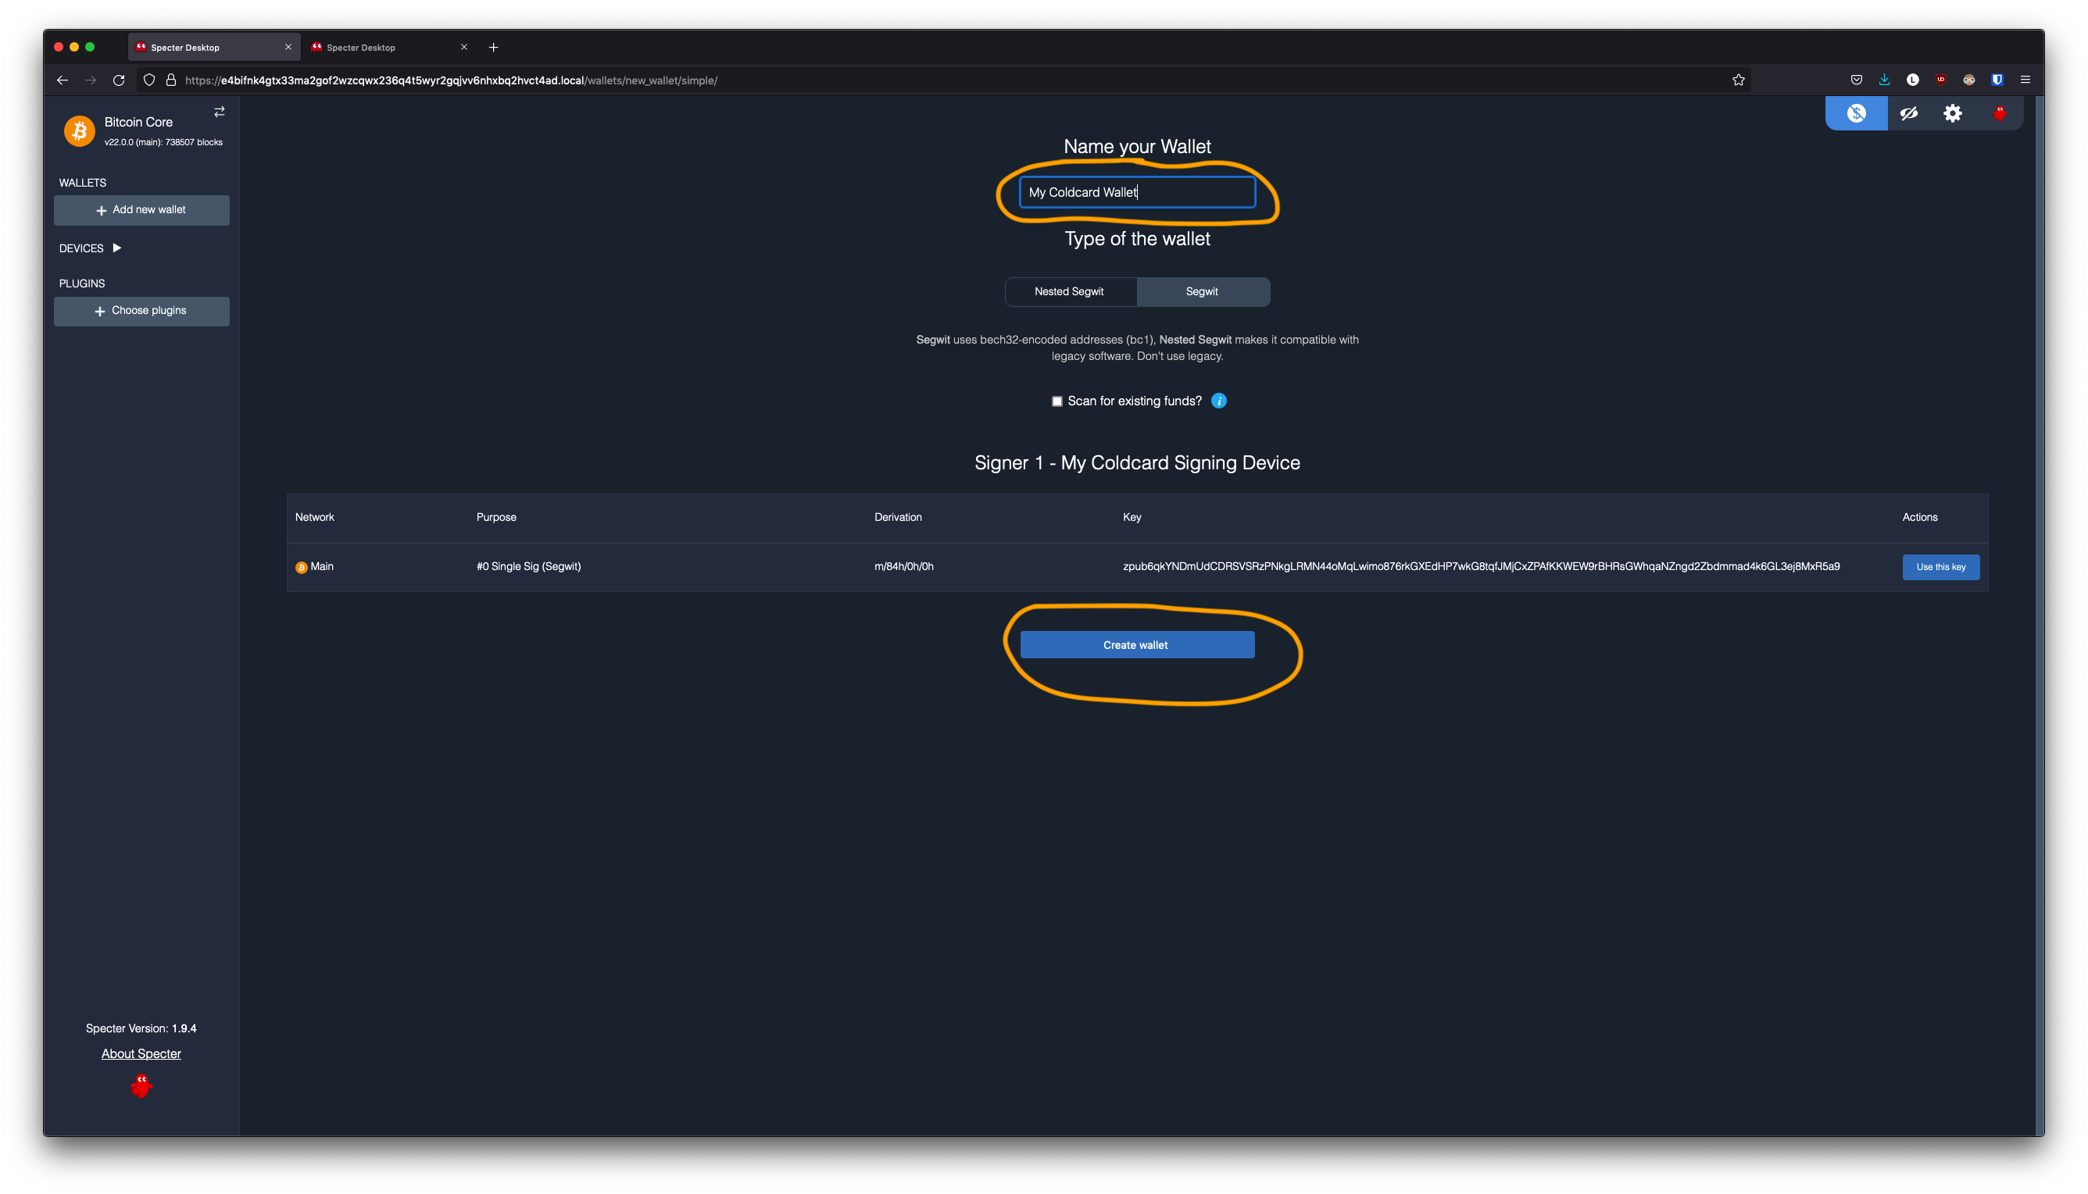Select Segwit wallet type
This screenshot has height=1194, width=2088.
click(1202, 292)
